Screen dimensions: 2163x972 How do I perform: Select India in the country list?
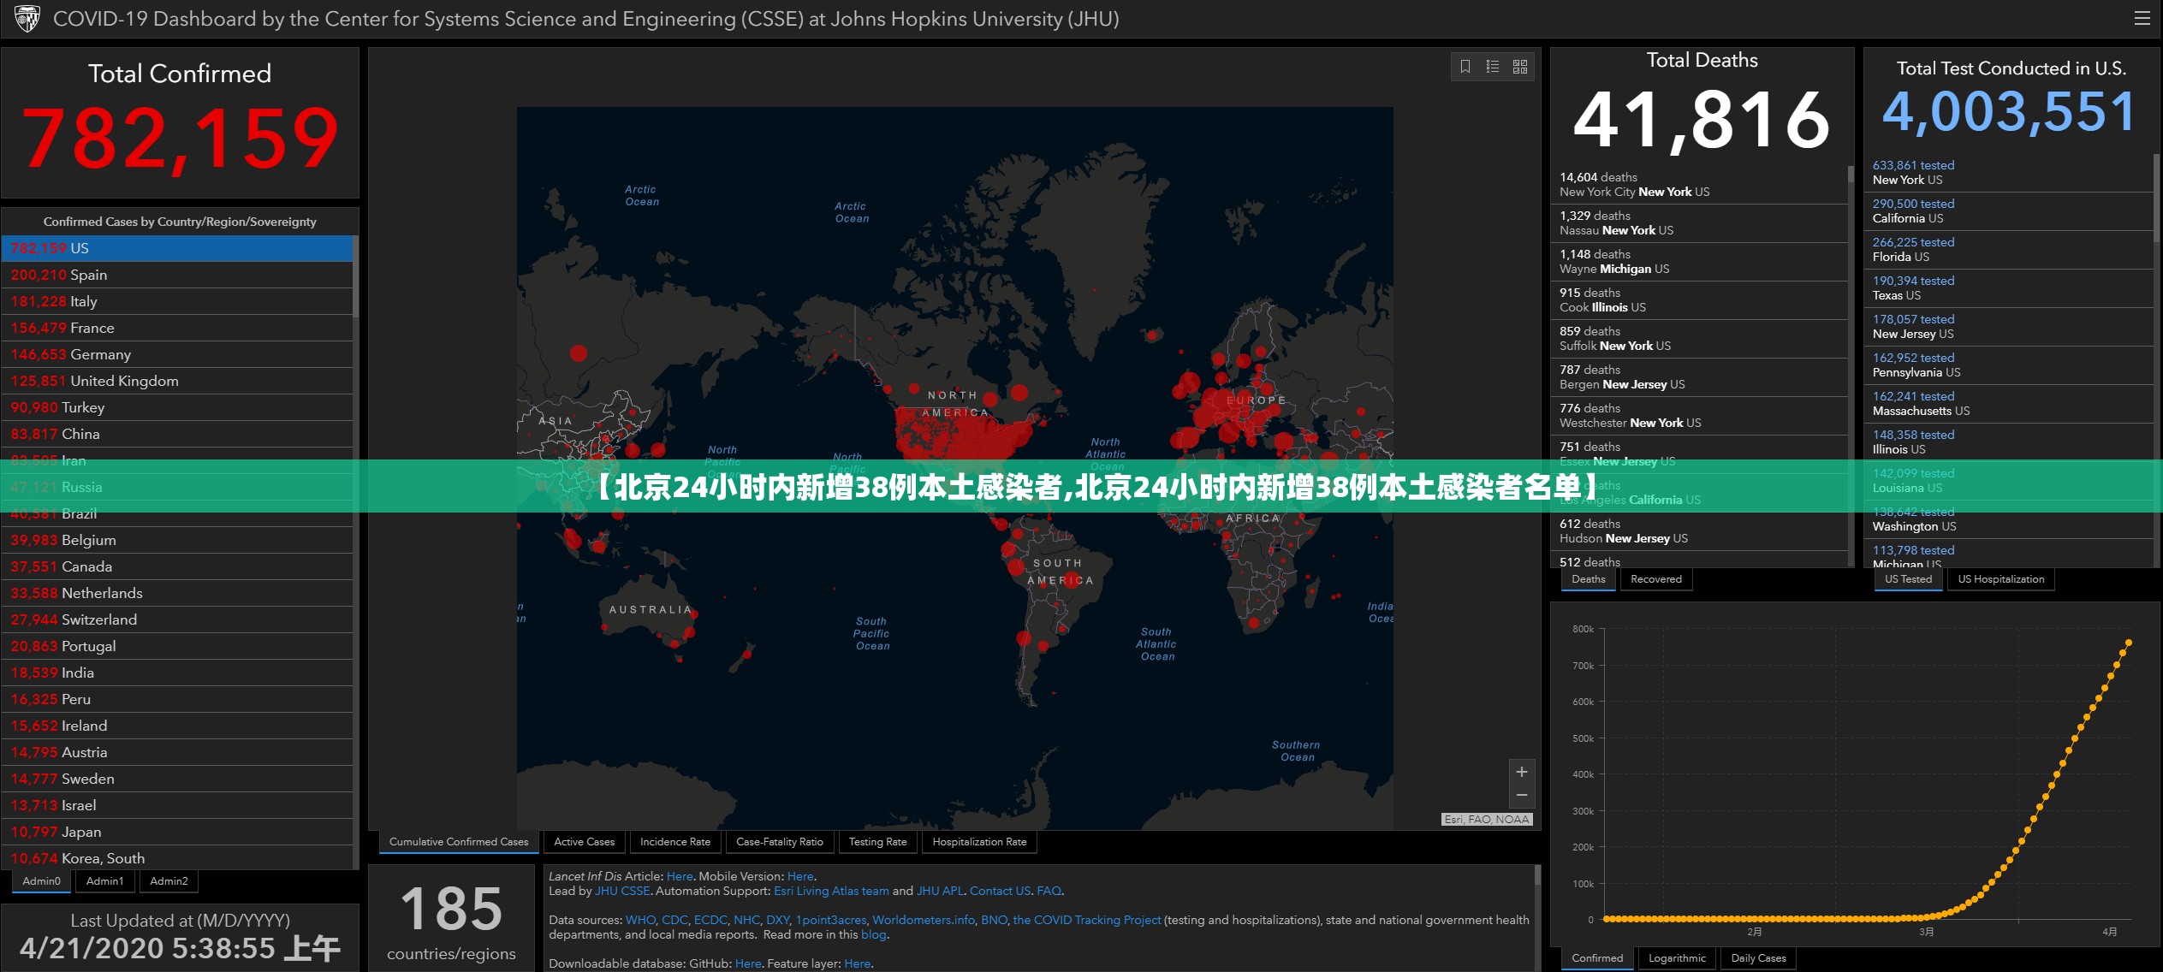(x=177, y=673)
